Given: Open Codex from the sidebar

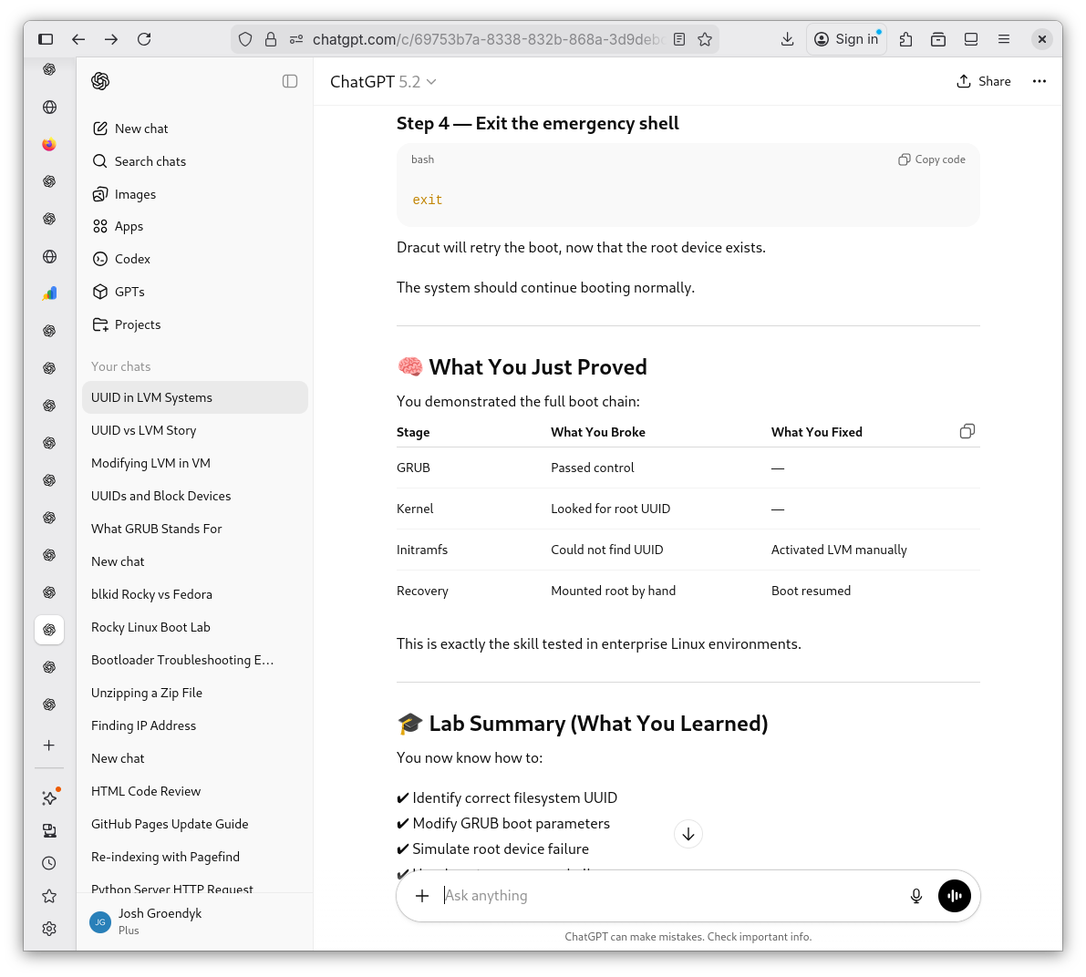Looking at the screenshot, I should click(132, 259).
